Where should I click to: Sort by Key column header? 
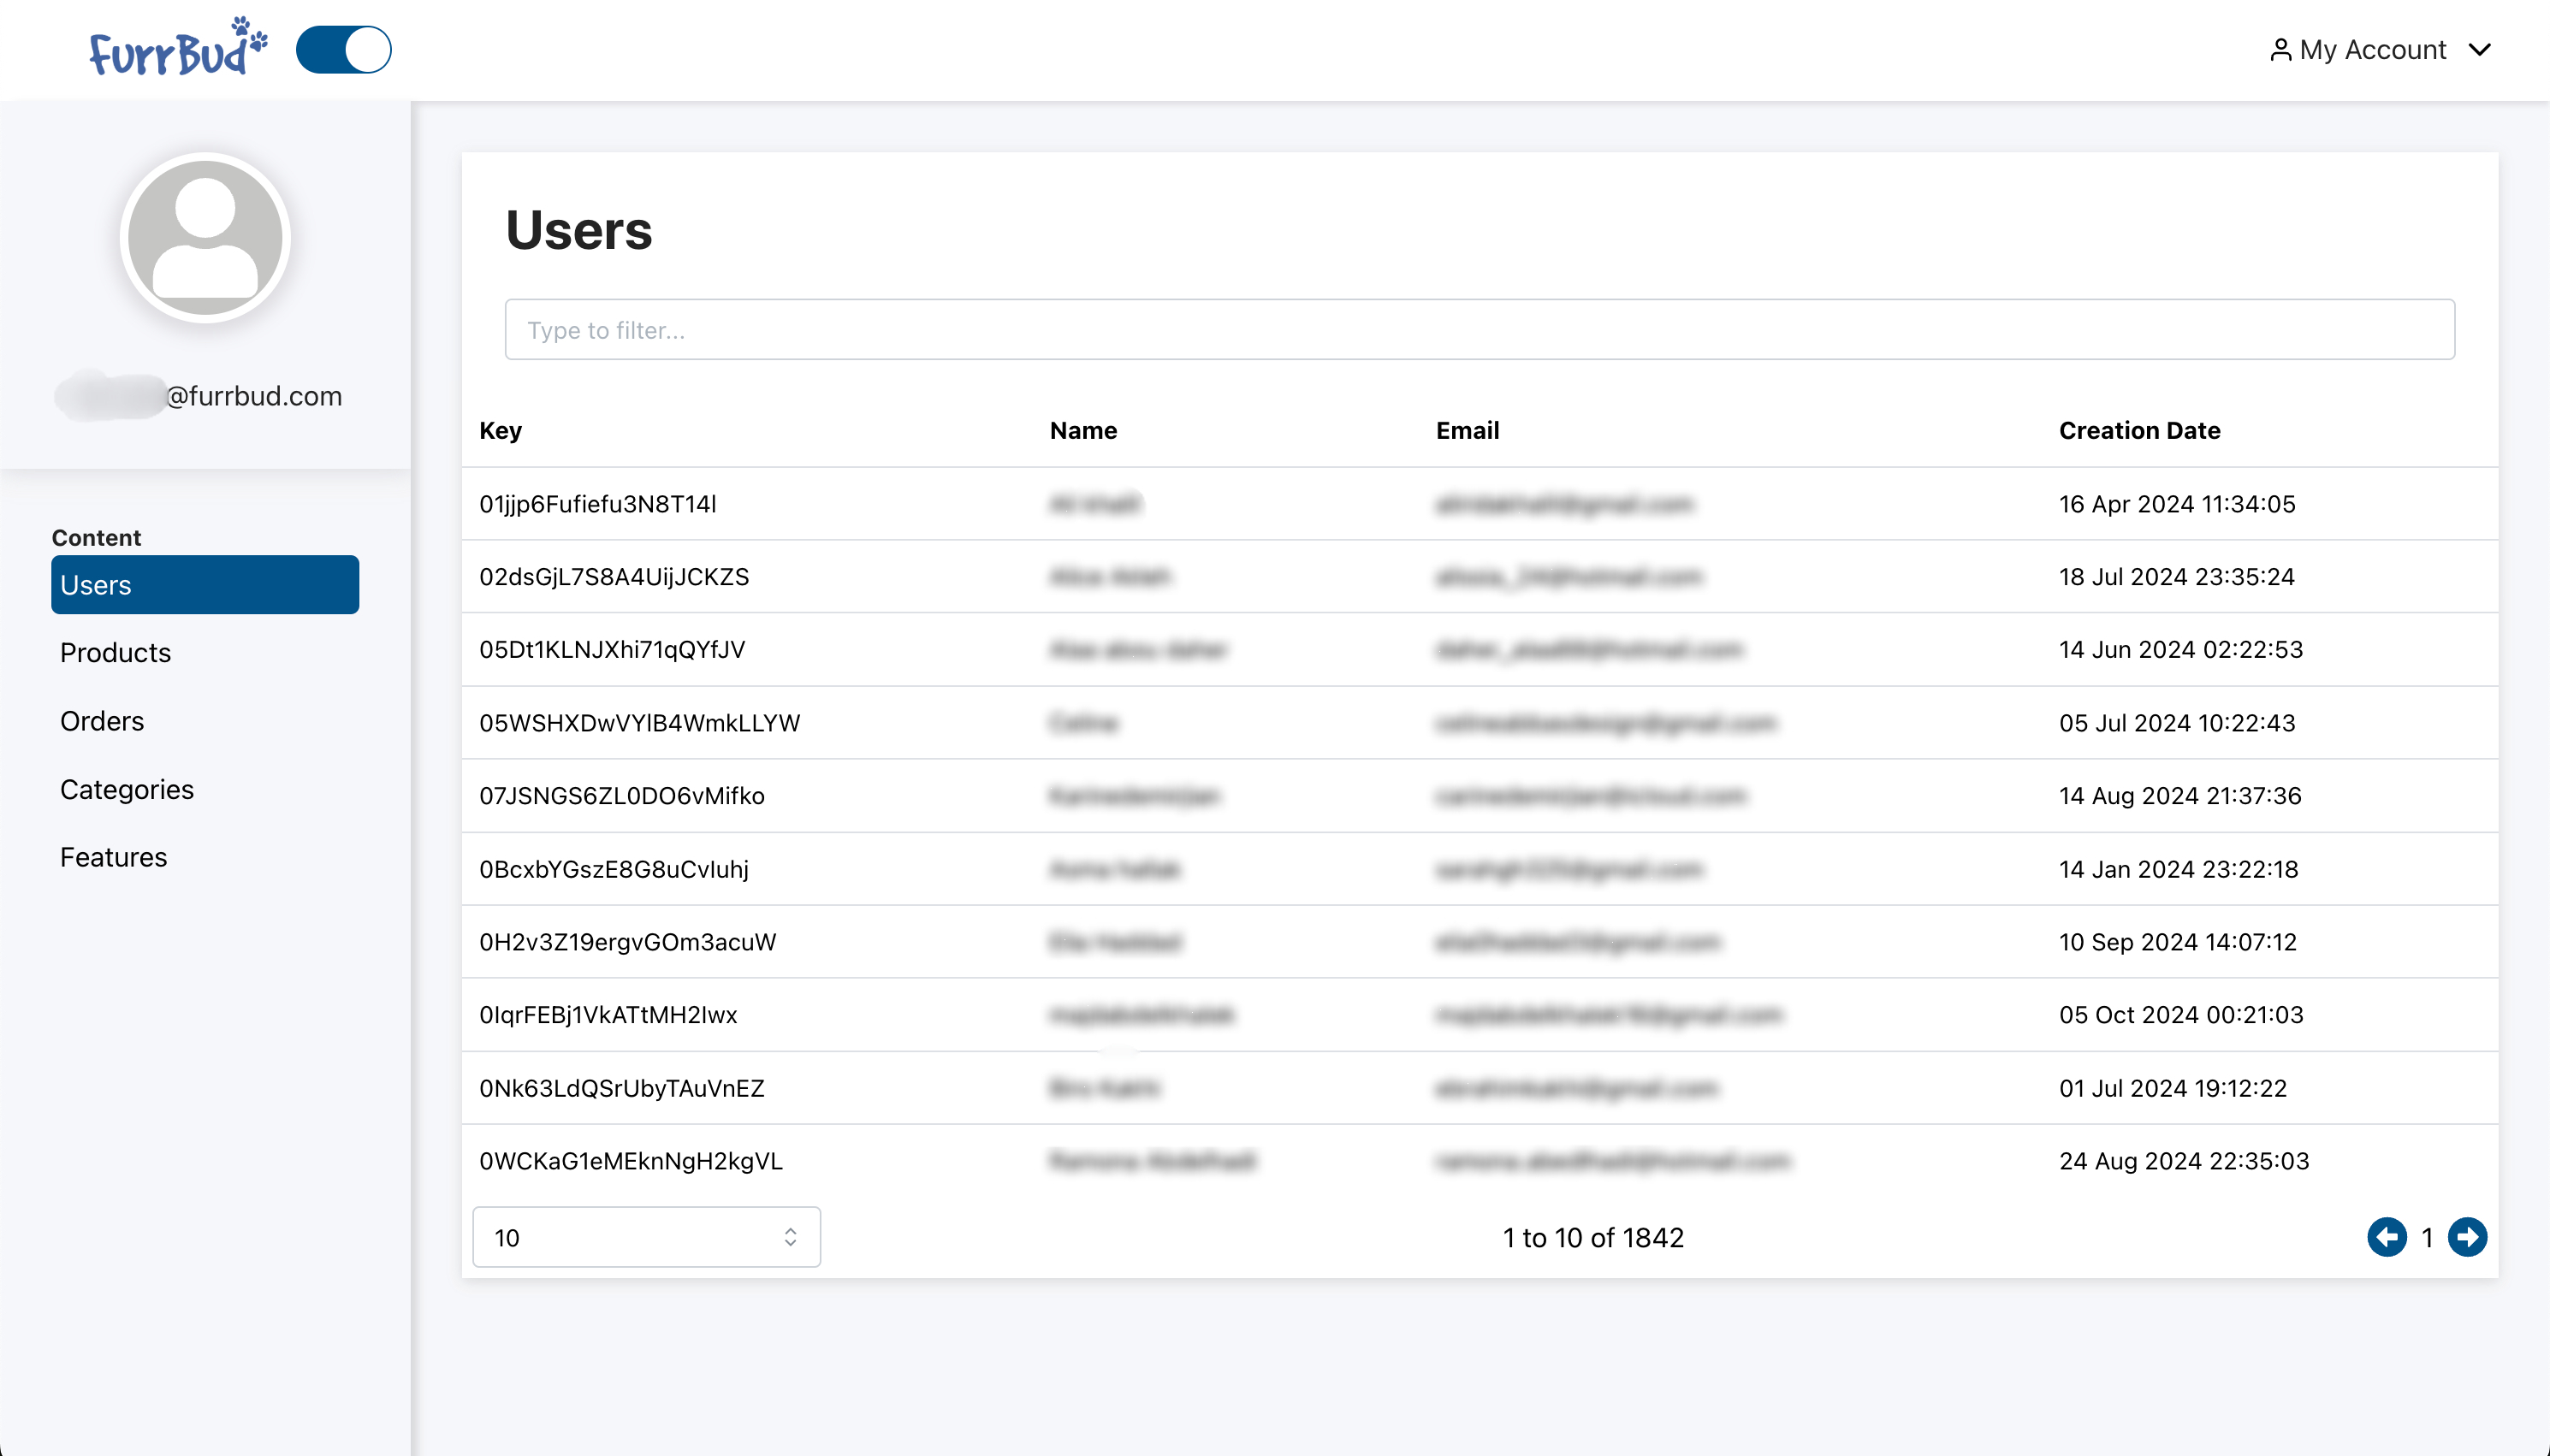[x=500, y=430]
